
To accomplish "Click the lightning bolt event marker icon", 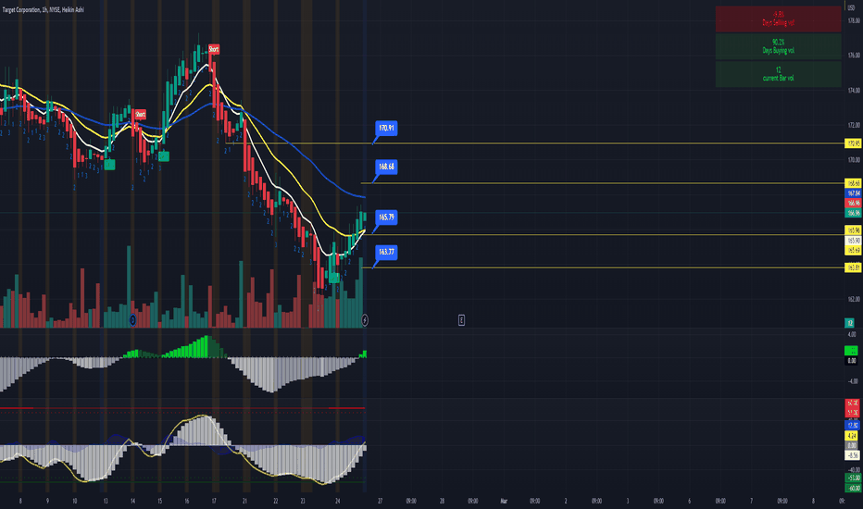I will tap(364, 319).
